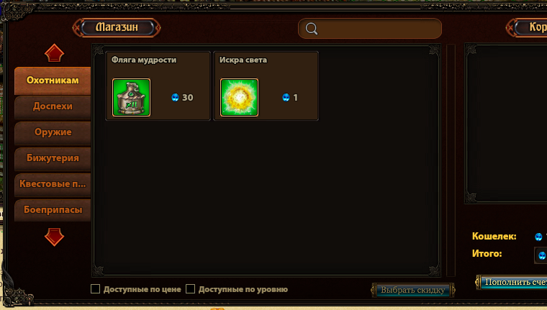Click the search magnifier icon

click(312, 29)
